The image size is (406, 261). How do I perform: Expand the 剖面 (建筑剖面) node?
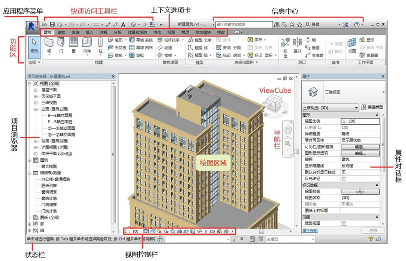coord(36,141)
